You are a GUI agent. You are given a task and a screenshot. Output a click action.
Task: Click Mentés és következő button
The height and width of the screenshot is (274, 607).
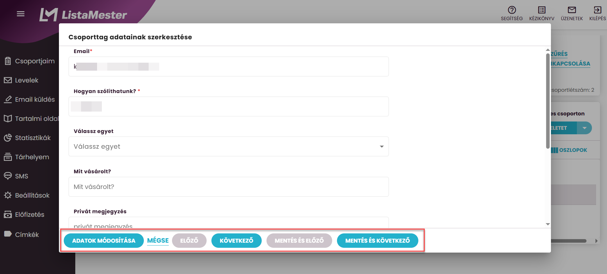378,240
